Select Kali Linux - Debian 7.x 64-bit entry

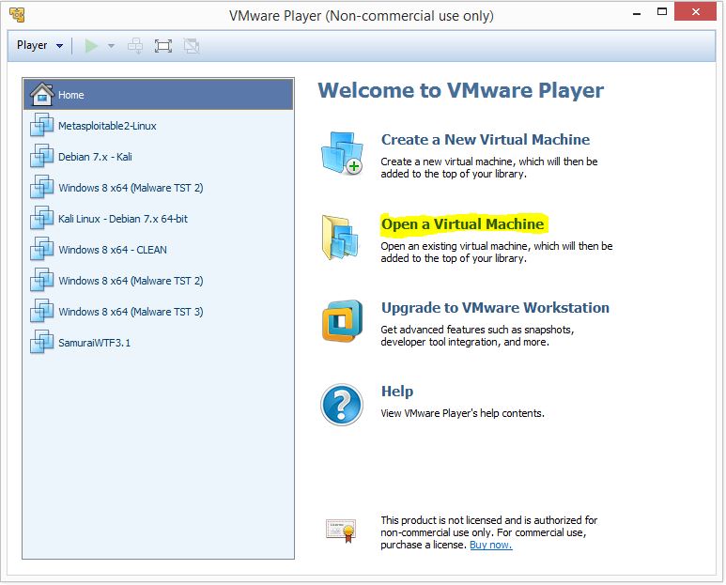tap(159, 219)
